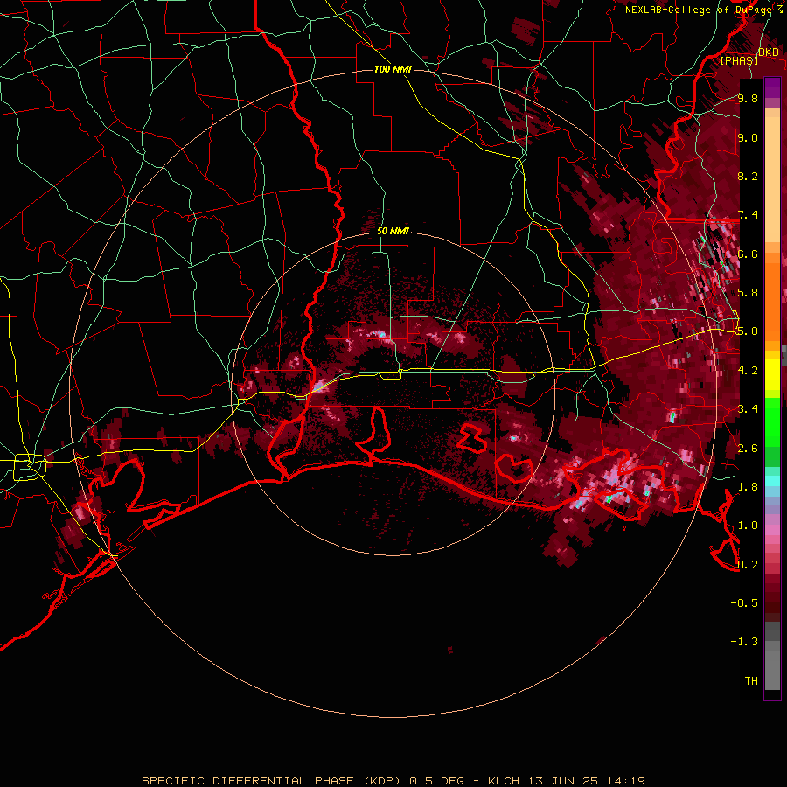787x787 pixels.
Task: Click the Specific Differential Phase KDP caption
Action: coord(393,781)
